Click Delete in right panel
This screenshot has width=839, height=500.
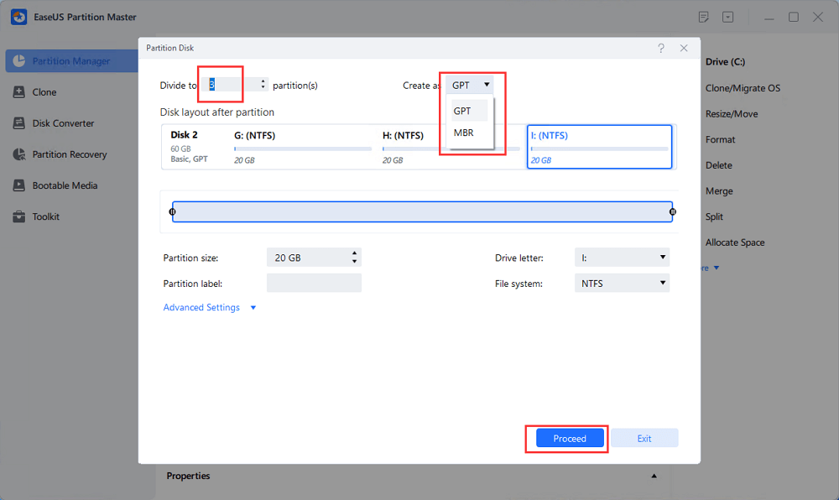click(719, 165)
